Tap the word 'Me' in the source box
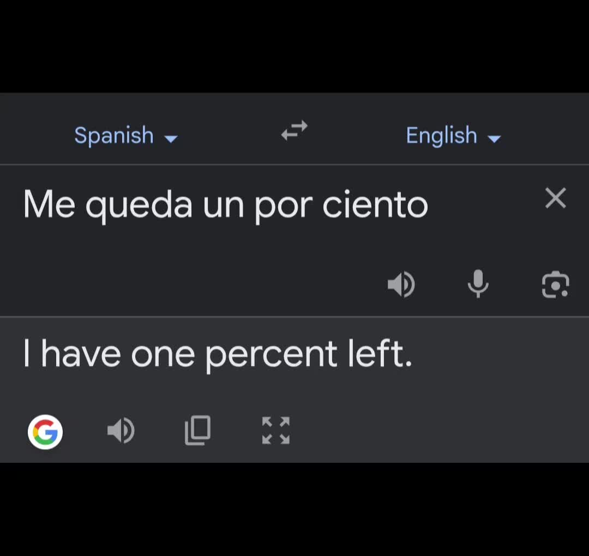Image resolution: width=589 pixels, height=556 pixels. 49,204
